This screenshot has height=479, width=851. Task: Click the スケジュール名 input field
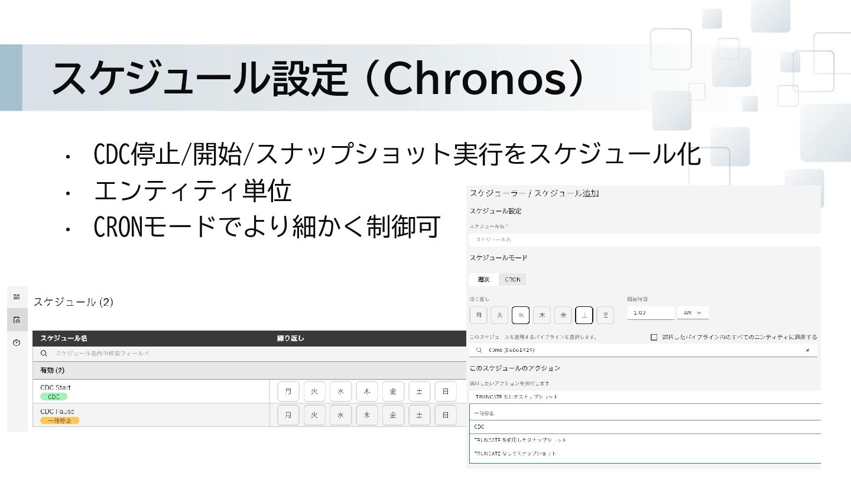(x=645, y=239)
